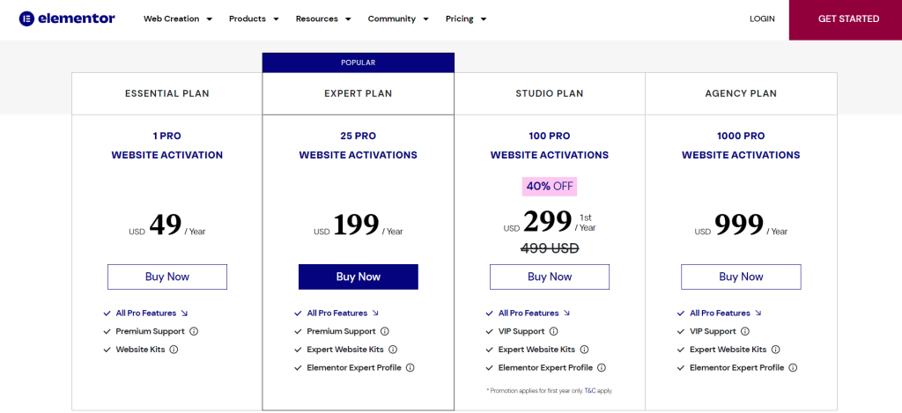This screenshot has height=413, width=902.
Task: Click the 25 PRO WEBSITE ACTIVATIONS text
Action: point(359,145)
